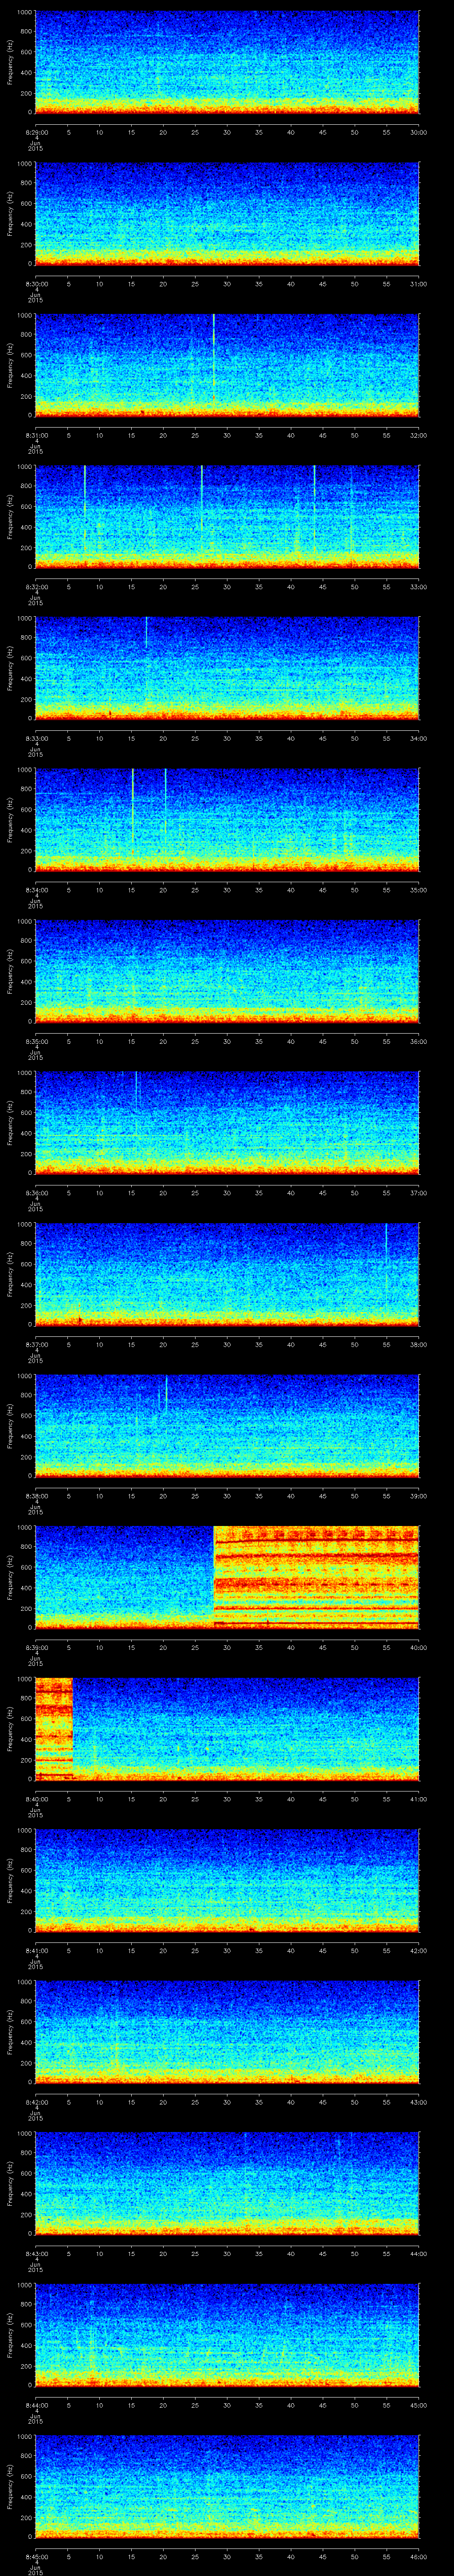Click the 10 second tick under the 8:41:00 panel
The width and height of the screenshot is (454, 2576).
click(x=99, y=1951)
